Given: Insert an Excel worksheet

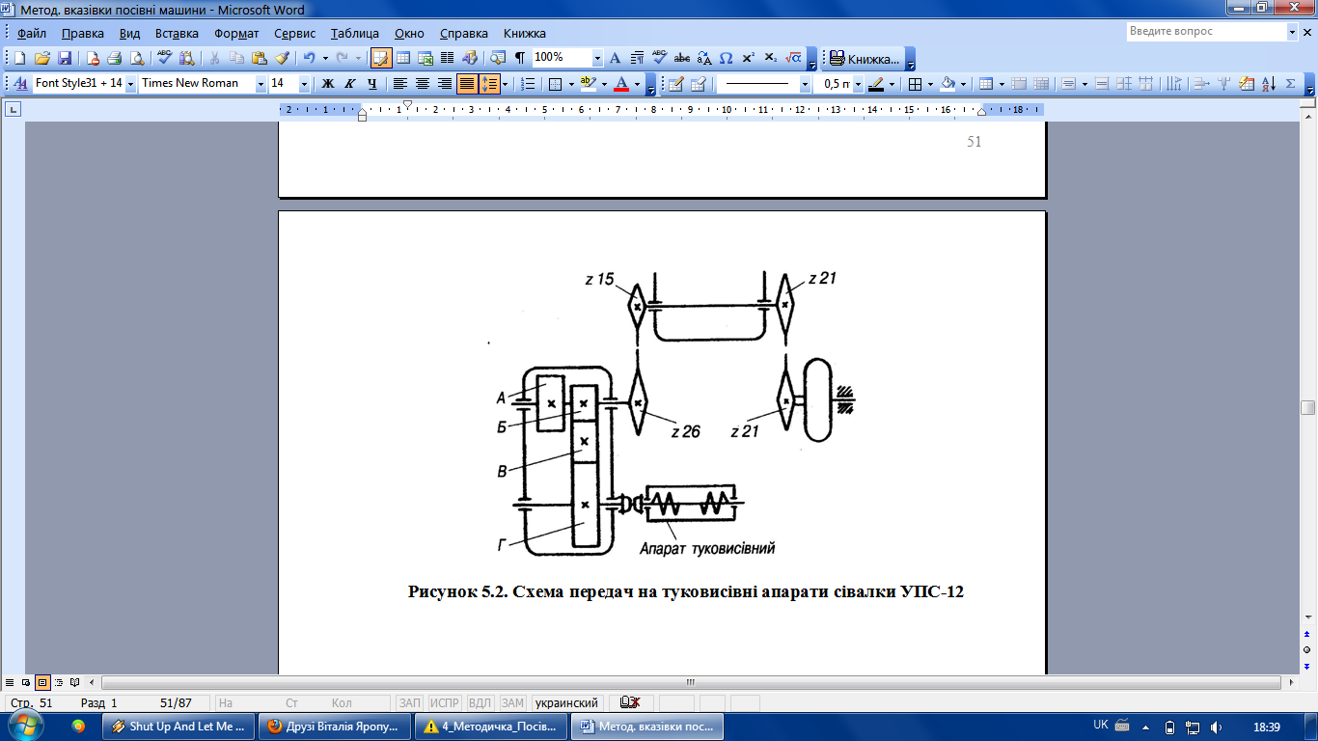Looking at the screenshot, I should coord(426,58).
